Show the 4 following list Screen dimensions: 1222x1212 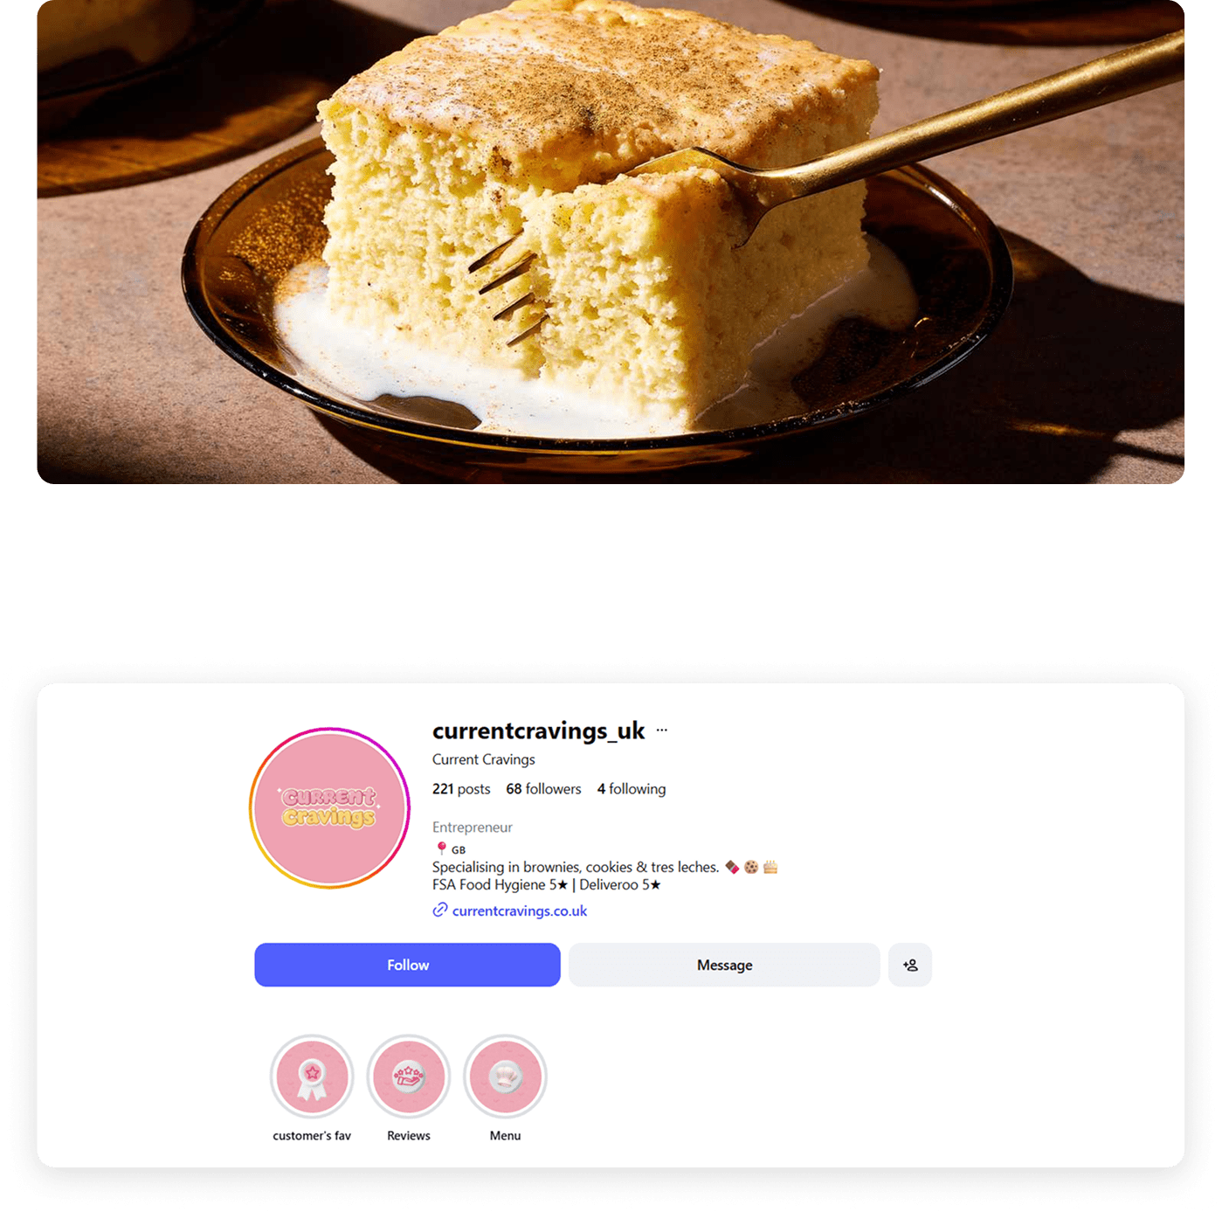(x=632, y=789)
